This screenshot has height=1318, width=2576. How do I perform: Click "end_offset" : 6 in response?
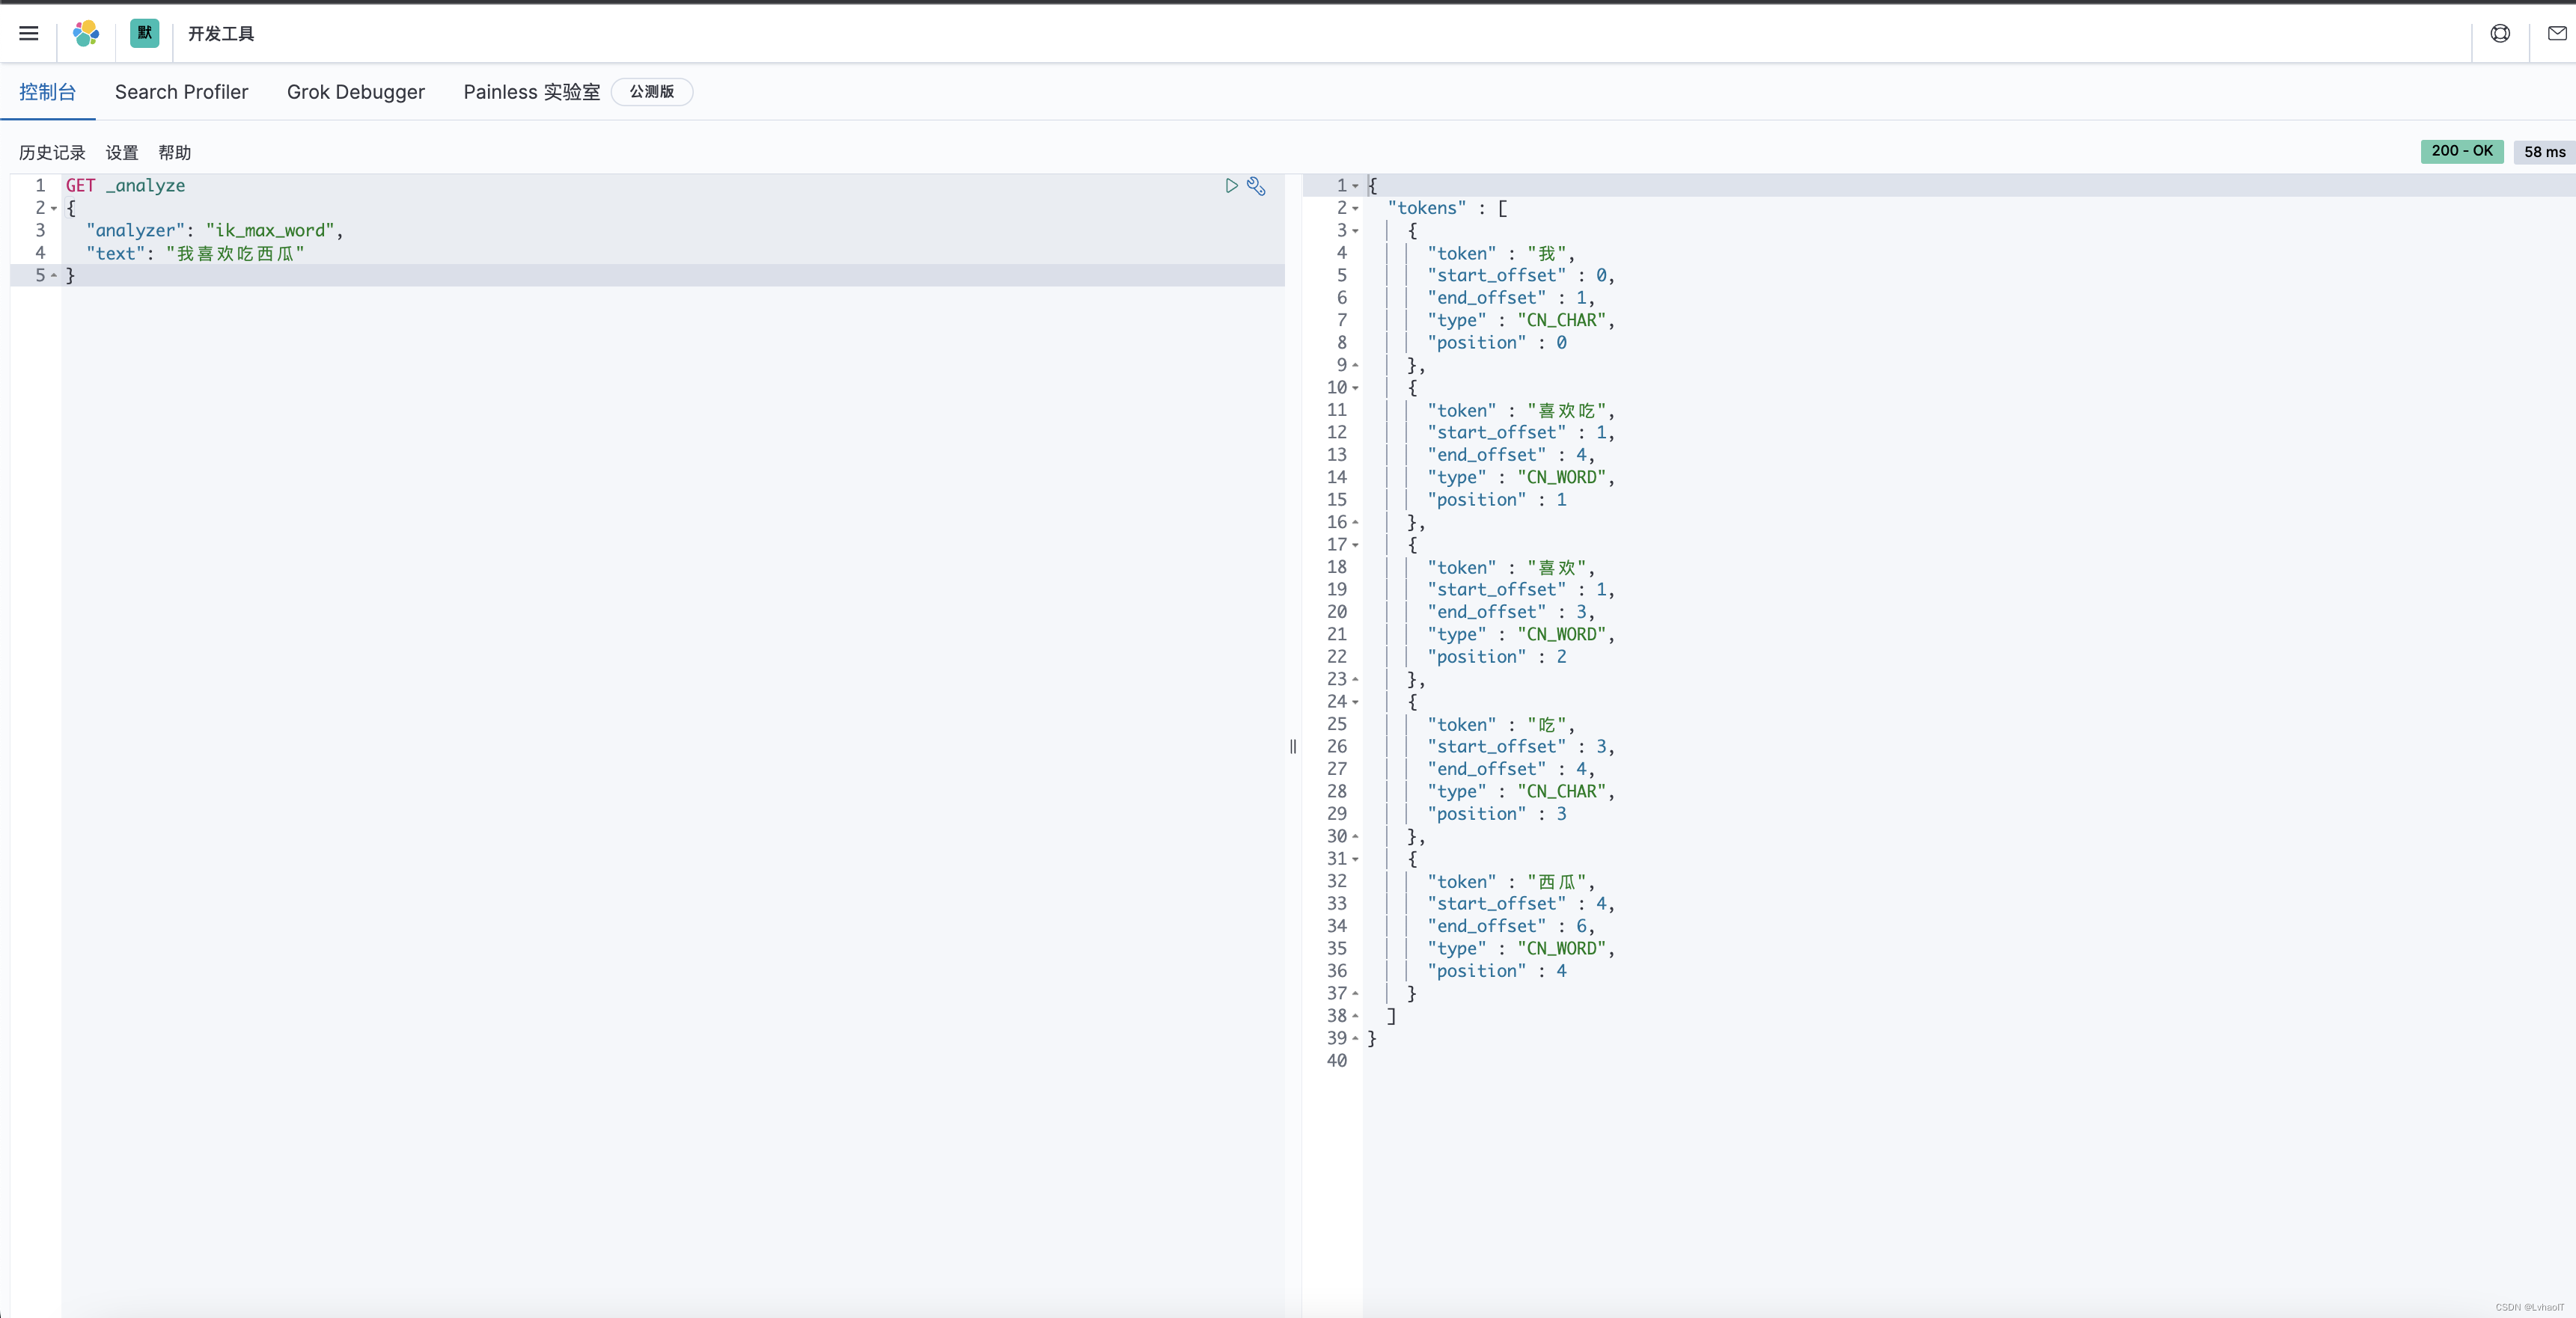[x=1507, y=926]
